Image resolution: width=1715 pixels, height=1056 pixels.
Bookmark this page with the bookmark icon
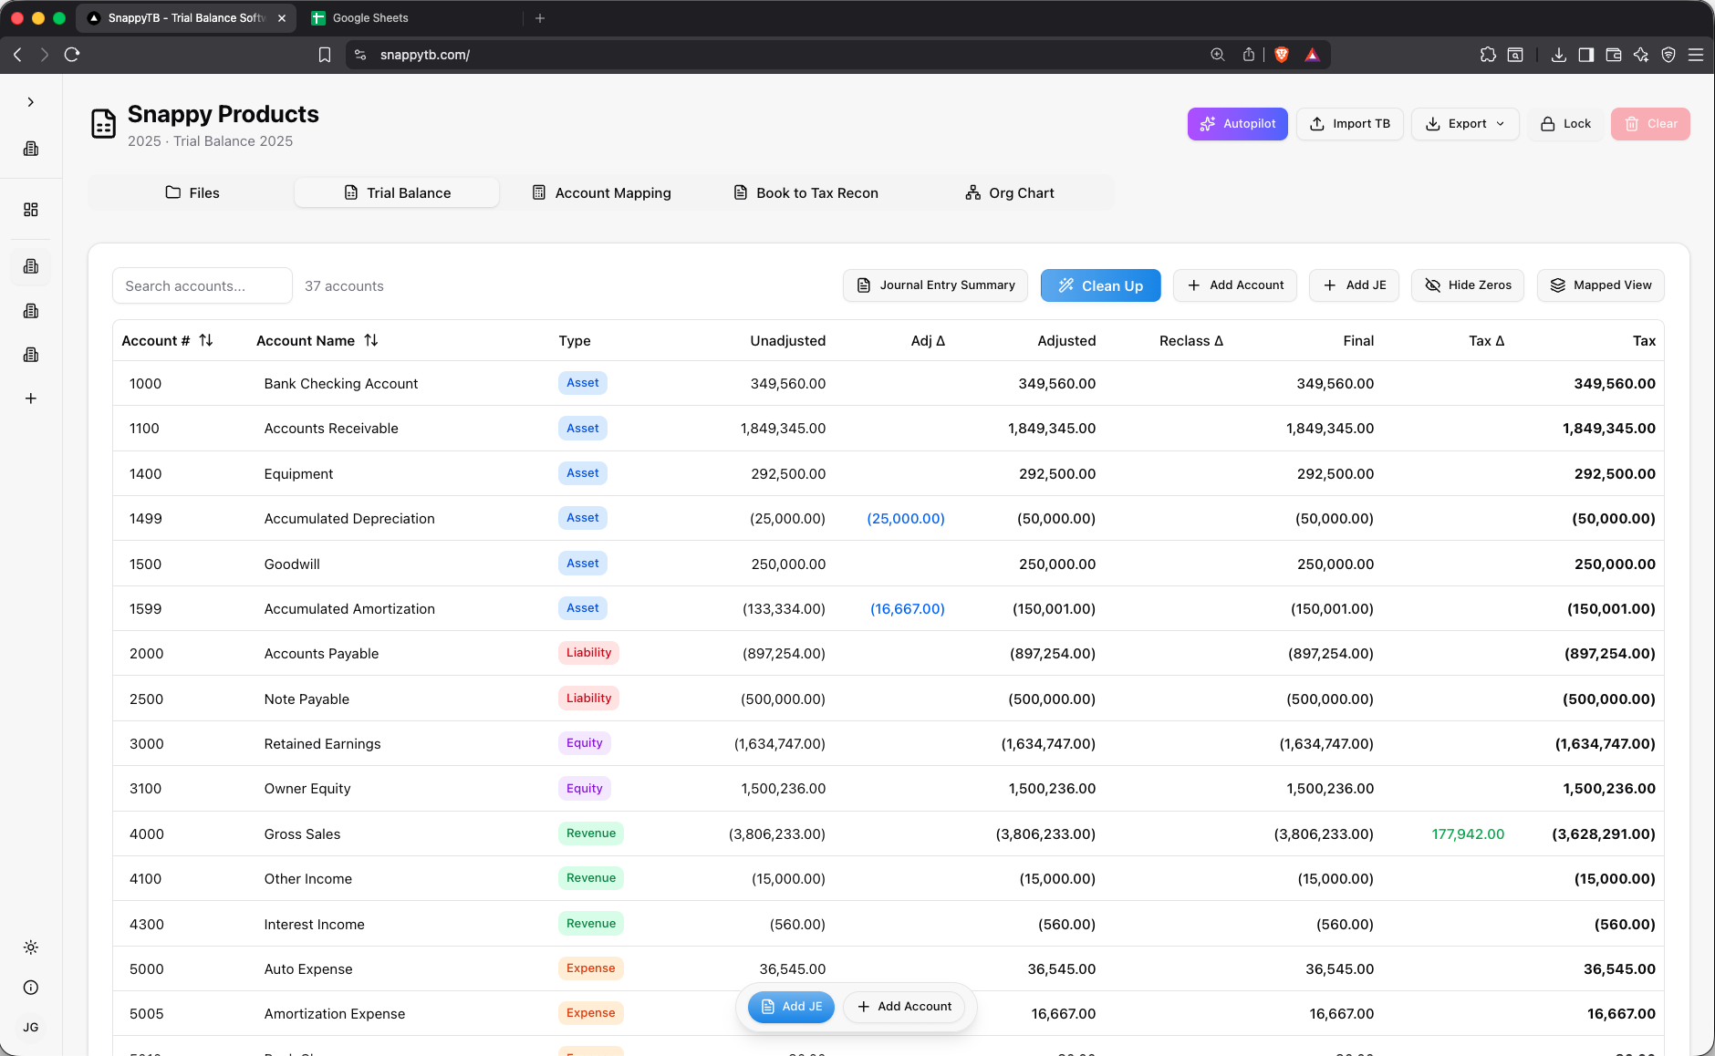[325, 55]
